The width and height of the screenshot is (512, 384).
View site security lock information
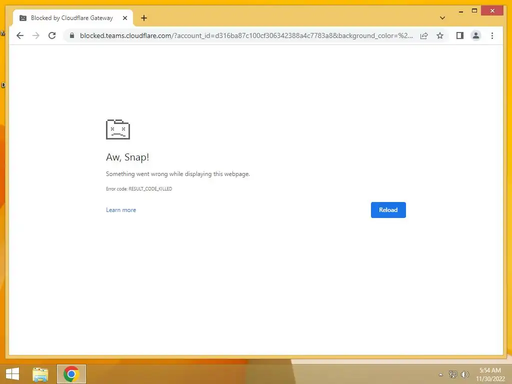click(x=72, y=35)
